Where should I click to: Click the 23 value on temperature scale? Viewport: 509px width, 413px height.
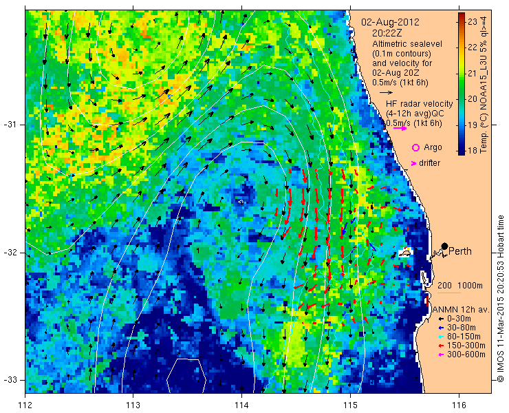point(473,22)
